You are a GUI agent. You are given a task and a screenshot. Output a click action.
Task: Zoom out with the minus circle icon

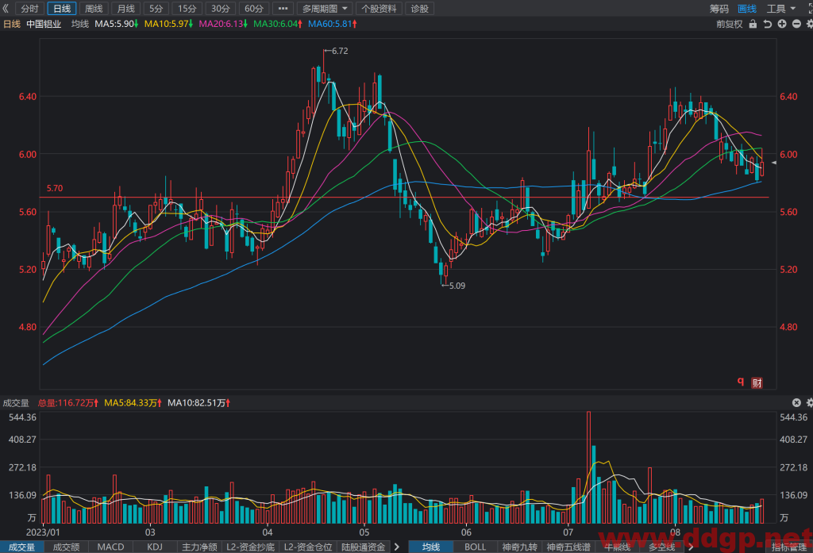pos(796,24)
